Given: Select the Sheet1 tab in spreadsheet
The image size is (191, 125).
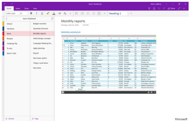Looking at the screenshot, I should point(80,89).
